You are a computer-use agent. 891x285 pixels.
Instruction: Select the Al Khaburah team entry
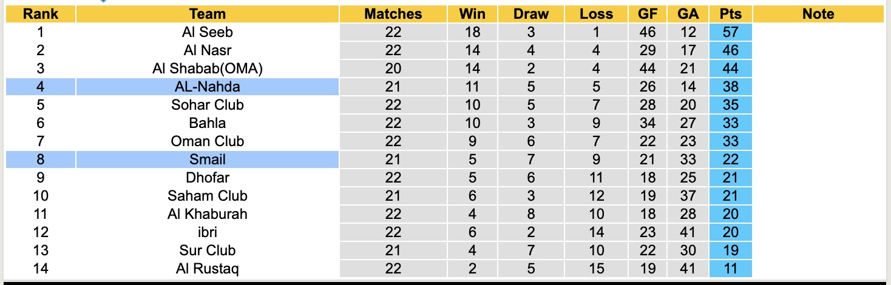[207, 214]
